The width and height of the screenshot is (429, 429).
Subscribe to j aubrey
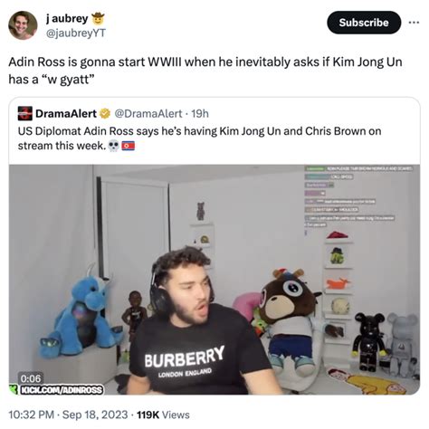pyautogui.click(x=364, y=23)
